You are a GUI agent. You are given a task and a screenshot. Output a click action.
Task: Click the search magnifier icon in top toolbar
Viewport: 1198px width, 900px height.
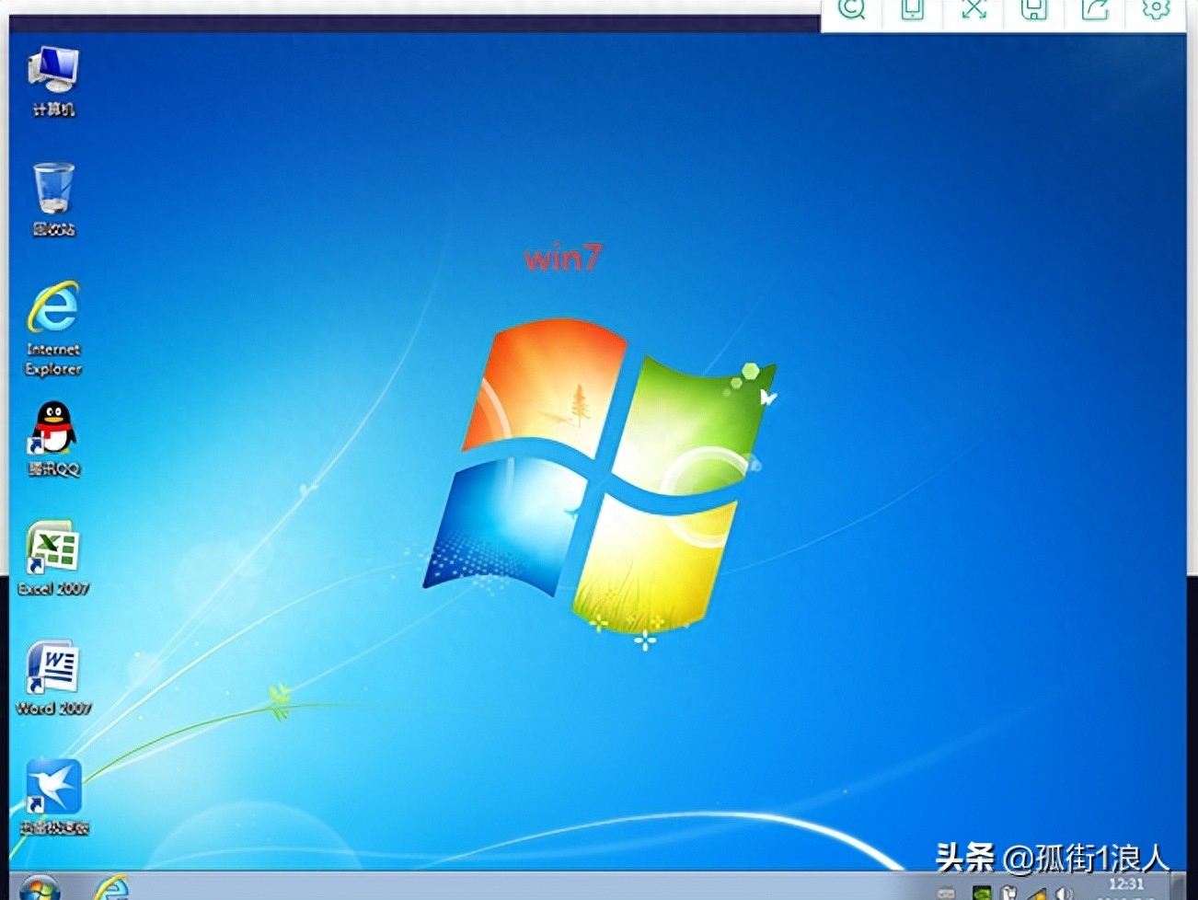(x=852, y=10)
